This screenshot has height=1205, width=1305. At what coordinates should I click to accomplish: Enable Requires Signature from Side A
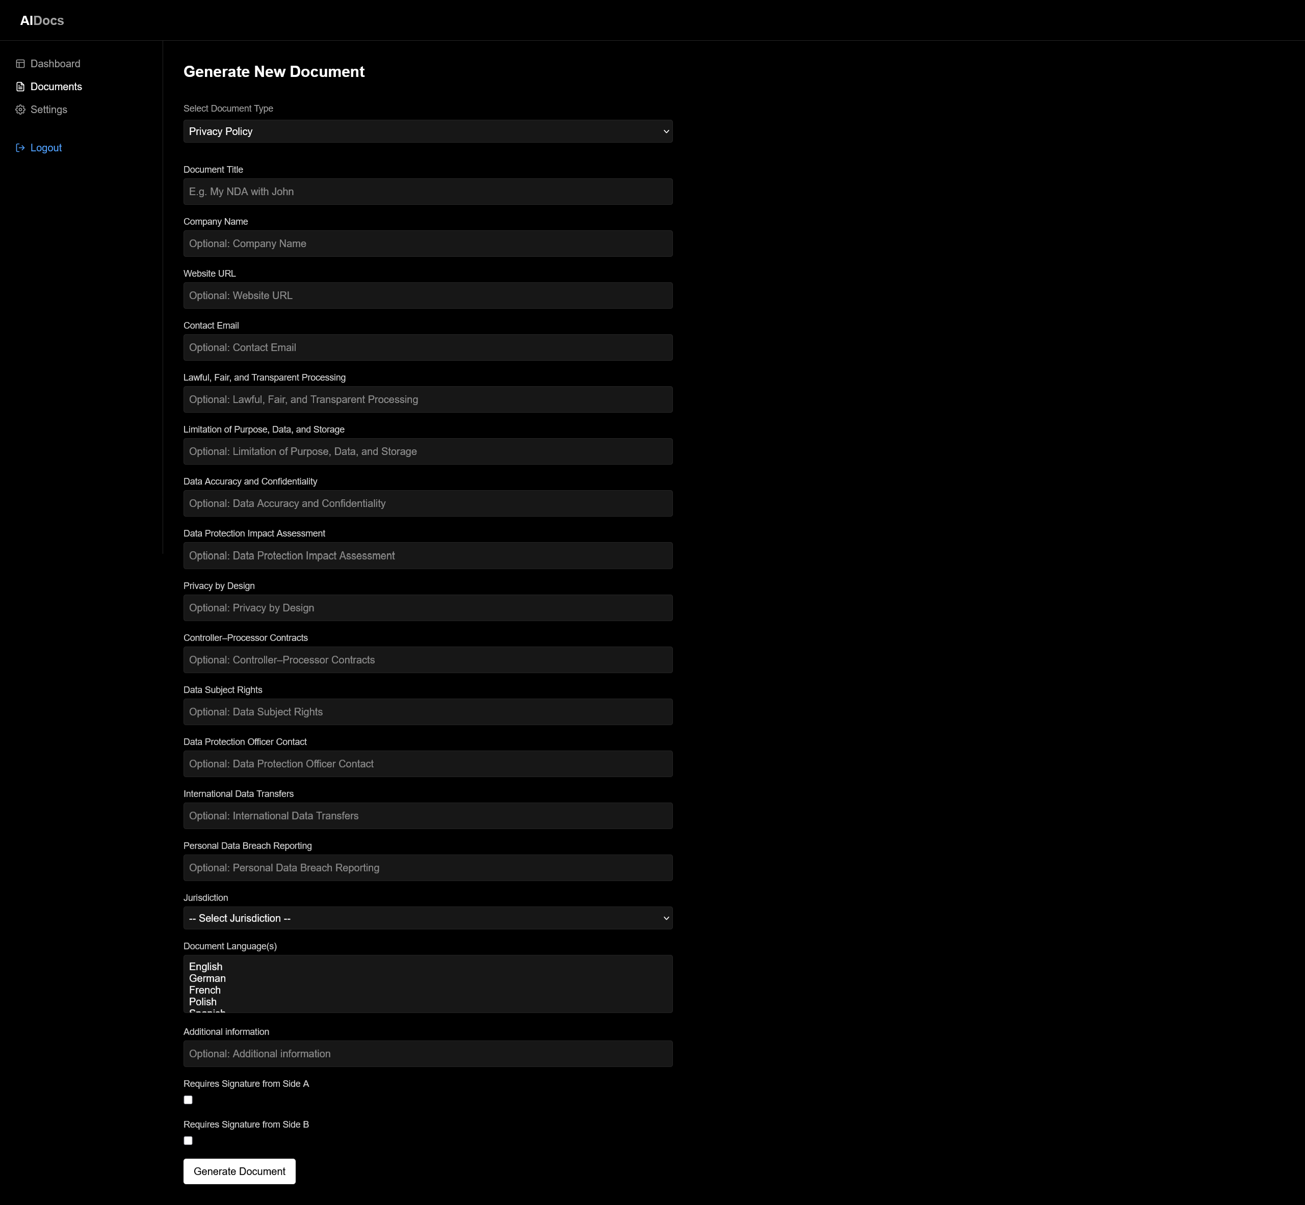click(188, 1100)
